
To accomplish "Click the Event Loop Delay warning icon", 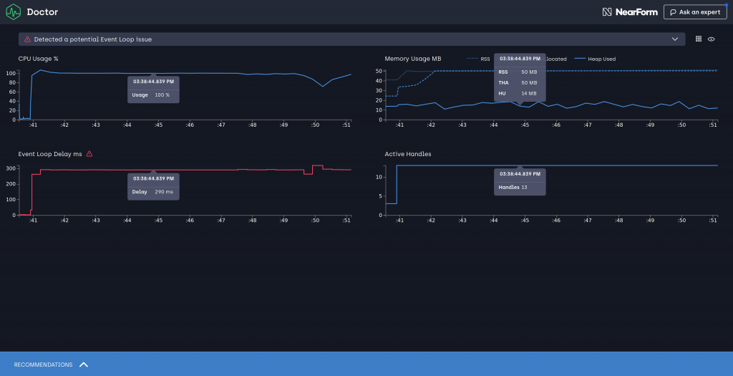I will tap(89, 154).
